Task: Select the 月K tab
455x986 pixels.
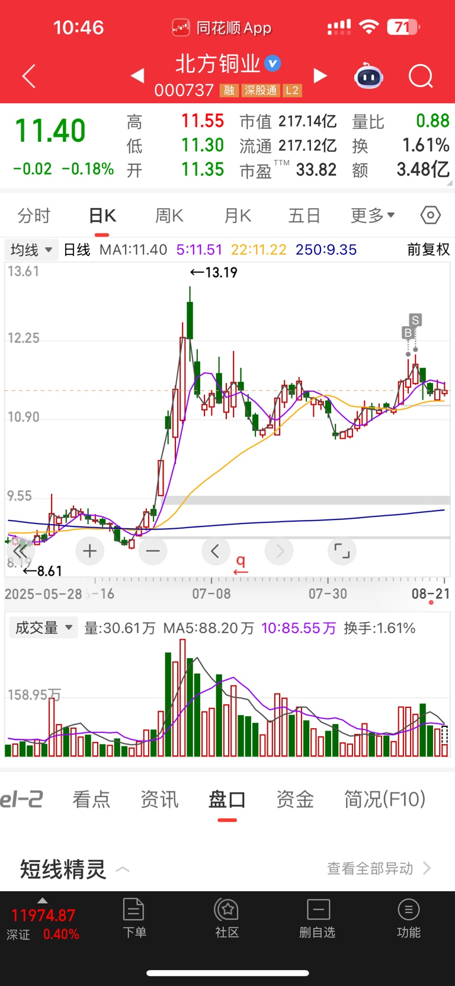Action: tap(238, 215)
